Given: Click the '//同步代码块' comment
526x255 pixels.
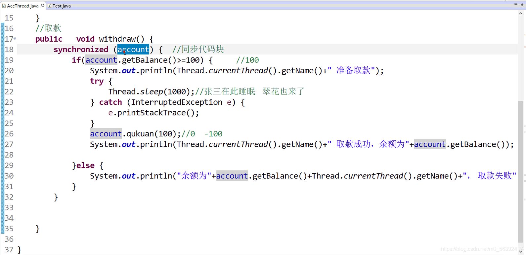Looking at the screenshot, I should [198, 50].
